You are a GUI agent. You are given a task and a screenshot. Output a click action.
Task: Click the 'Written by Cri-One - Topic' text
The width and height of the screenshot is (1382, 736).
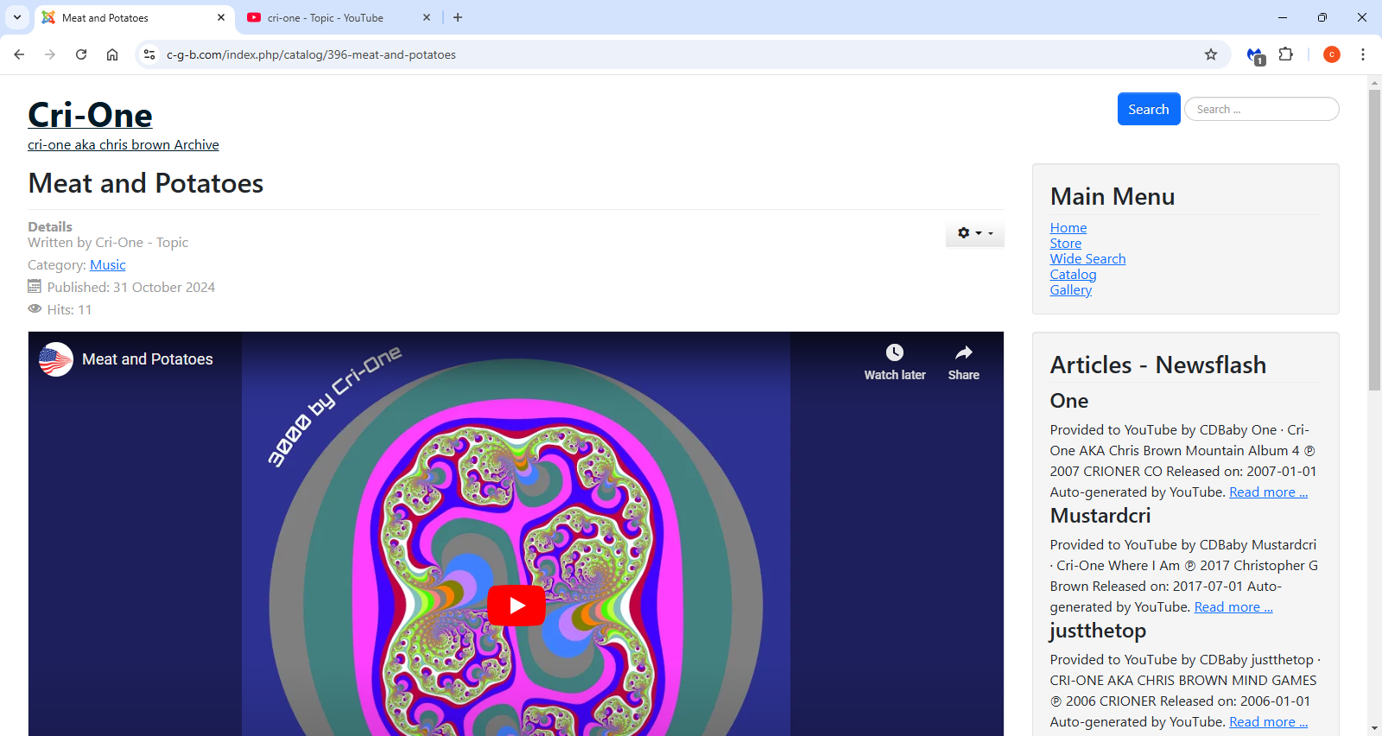(108, 243)
